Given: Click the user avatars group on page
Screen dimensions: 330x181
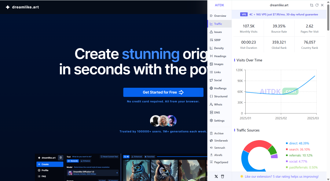Looking at the screenshot, I should pos(163,121).
